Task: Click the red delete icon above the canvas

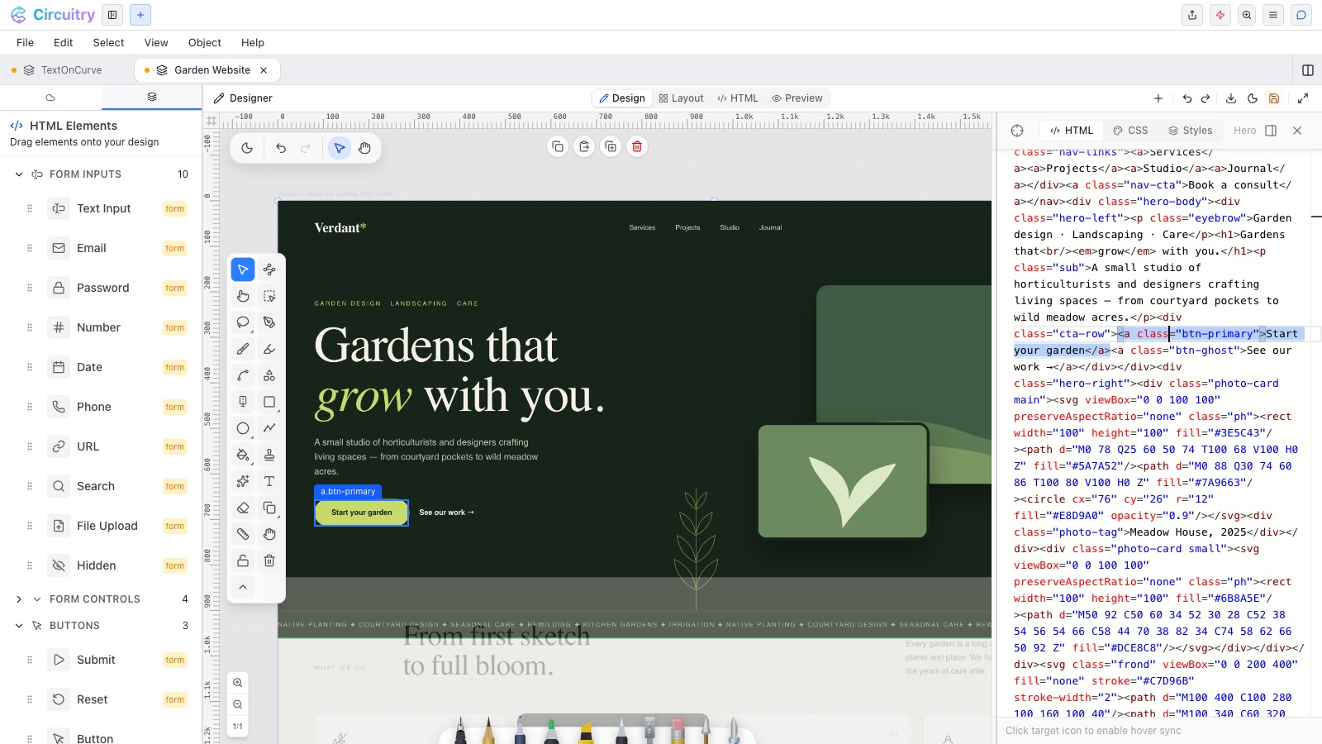Action: coord(637,146)
